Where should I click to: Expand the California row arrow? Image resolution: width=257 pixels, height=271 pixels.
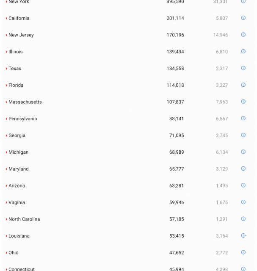6,19
